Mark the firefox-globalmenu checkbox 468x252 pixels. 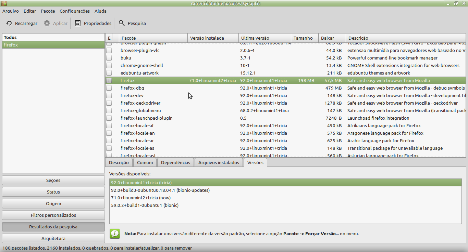109,110
